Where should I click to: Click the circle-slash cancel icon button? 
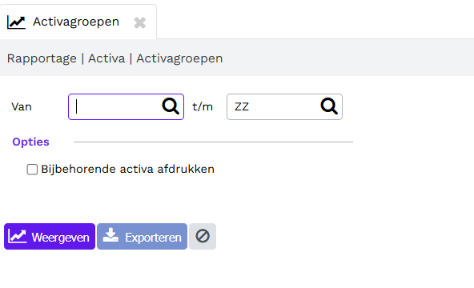pos(203,236)
